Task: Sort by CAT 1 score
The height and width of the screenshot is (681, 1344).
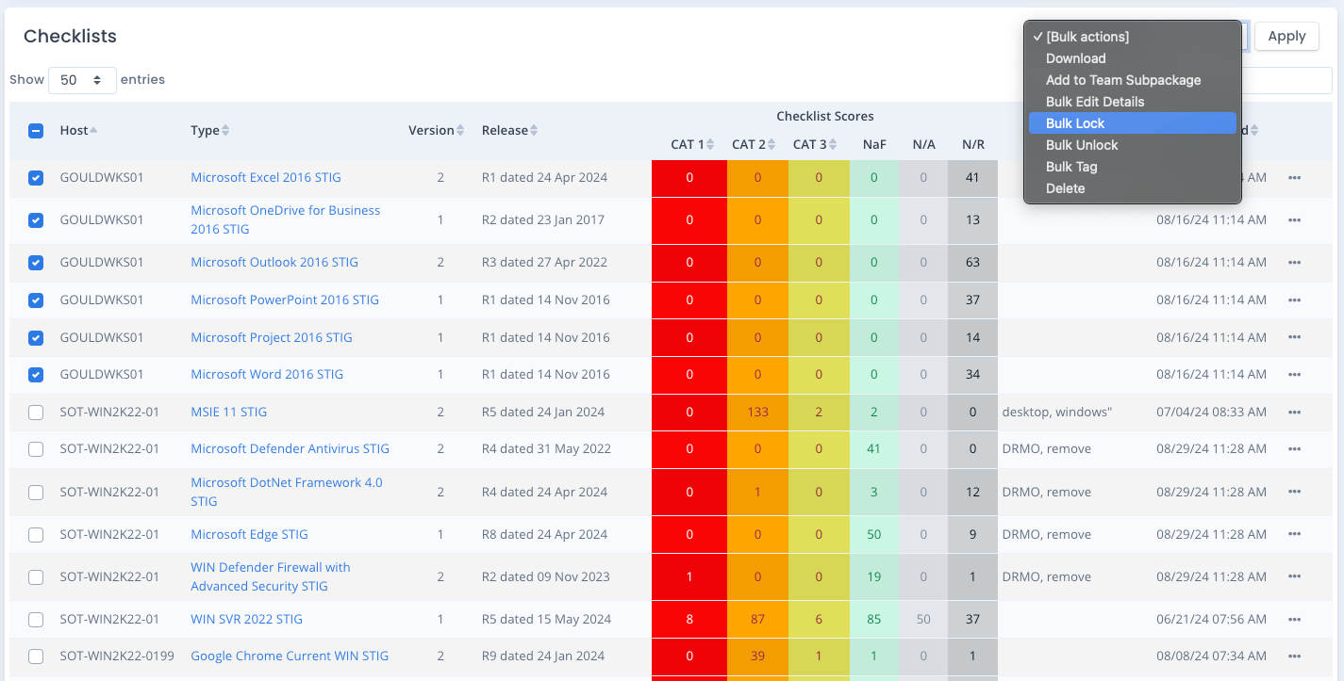Action: tap(693, 144)
